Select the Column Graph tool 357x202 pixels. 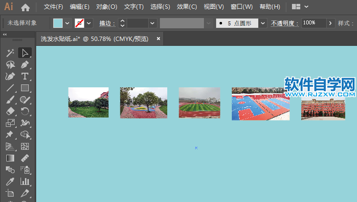click(25, 182)
